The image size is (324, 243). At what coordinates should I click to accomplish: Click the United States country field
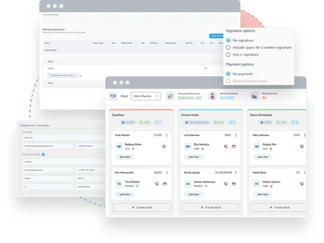(91, 187)
